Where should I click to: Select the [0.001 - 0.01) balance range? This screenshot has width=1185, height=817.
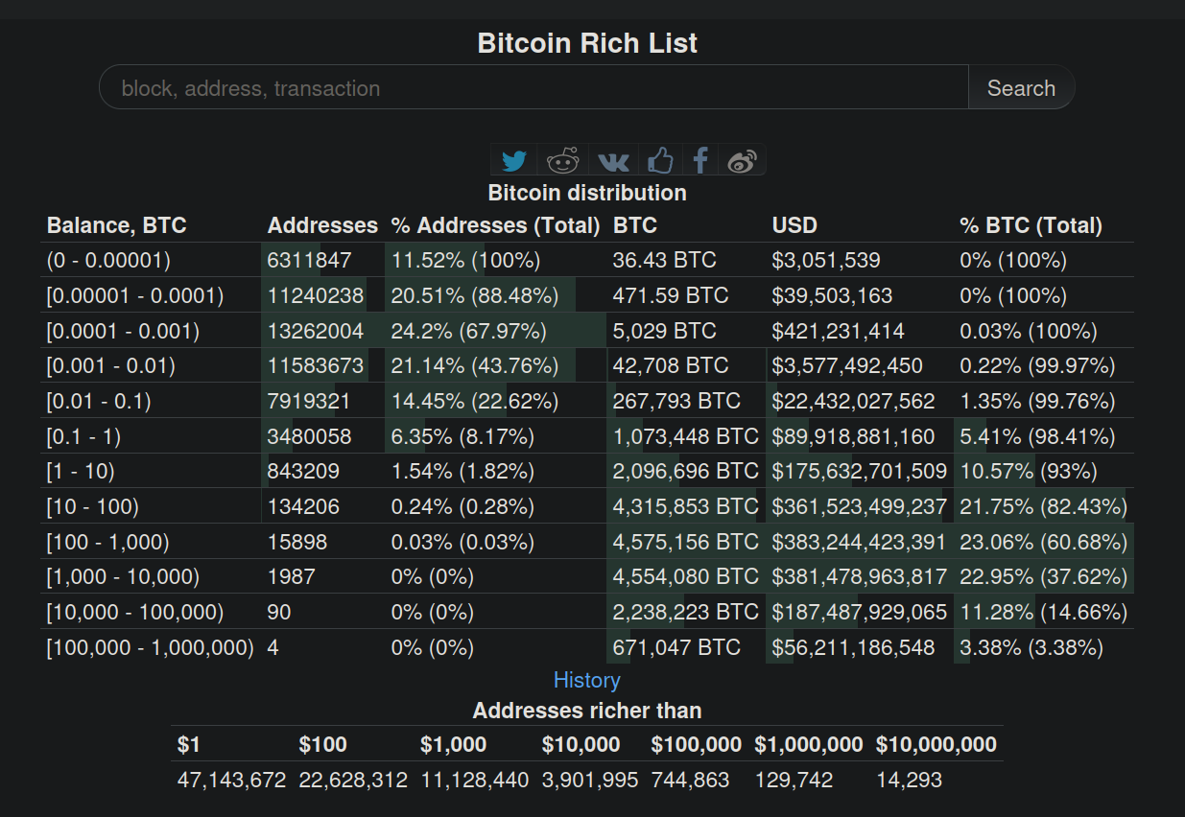111,365
